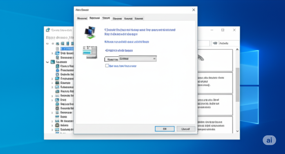Click the vertical scrollbar thumb in the background window
285x154 pixels.
(x=237, y=85)
